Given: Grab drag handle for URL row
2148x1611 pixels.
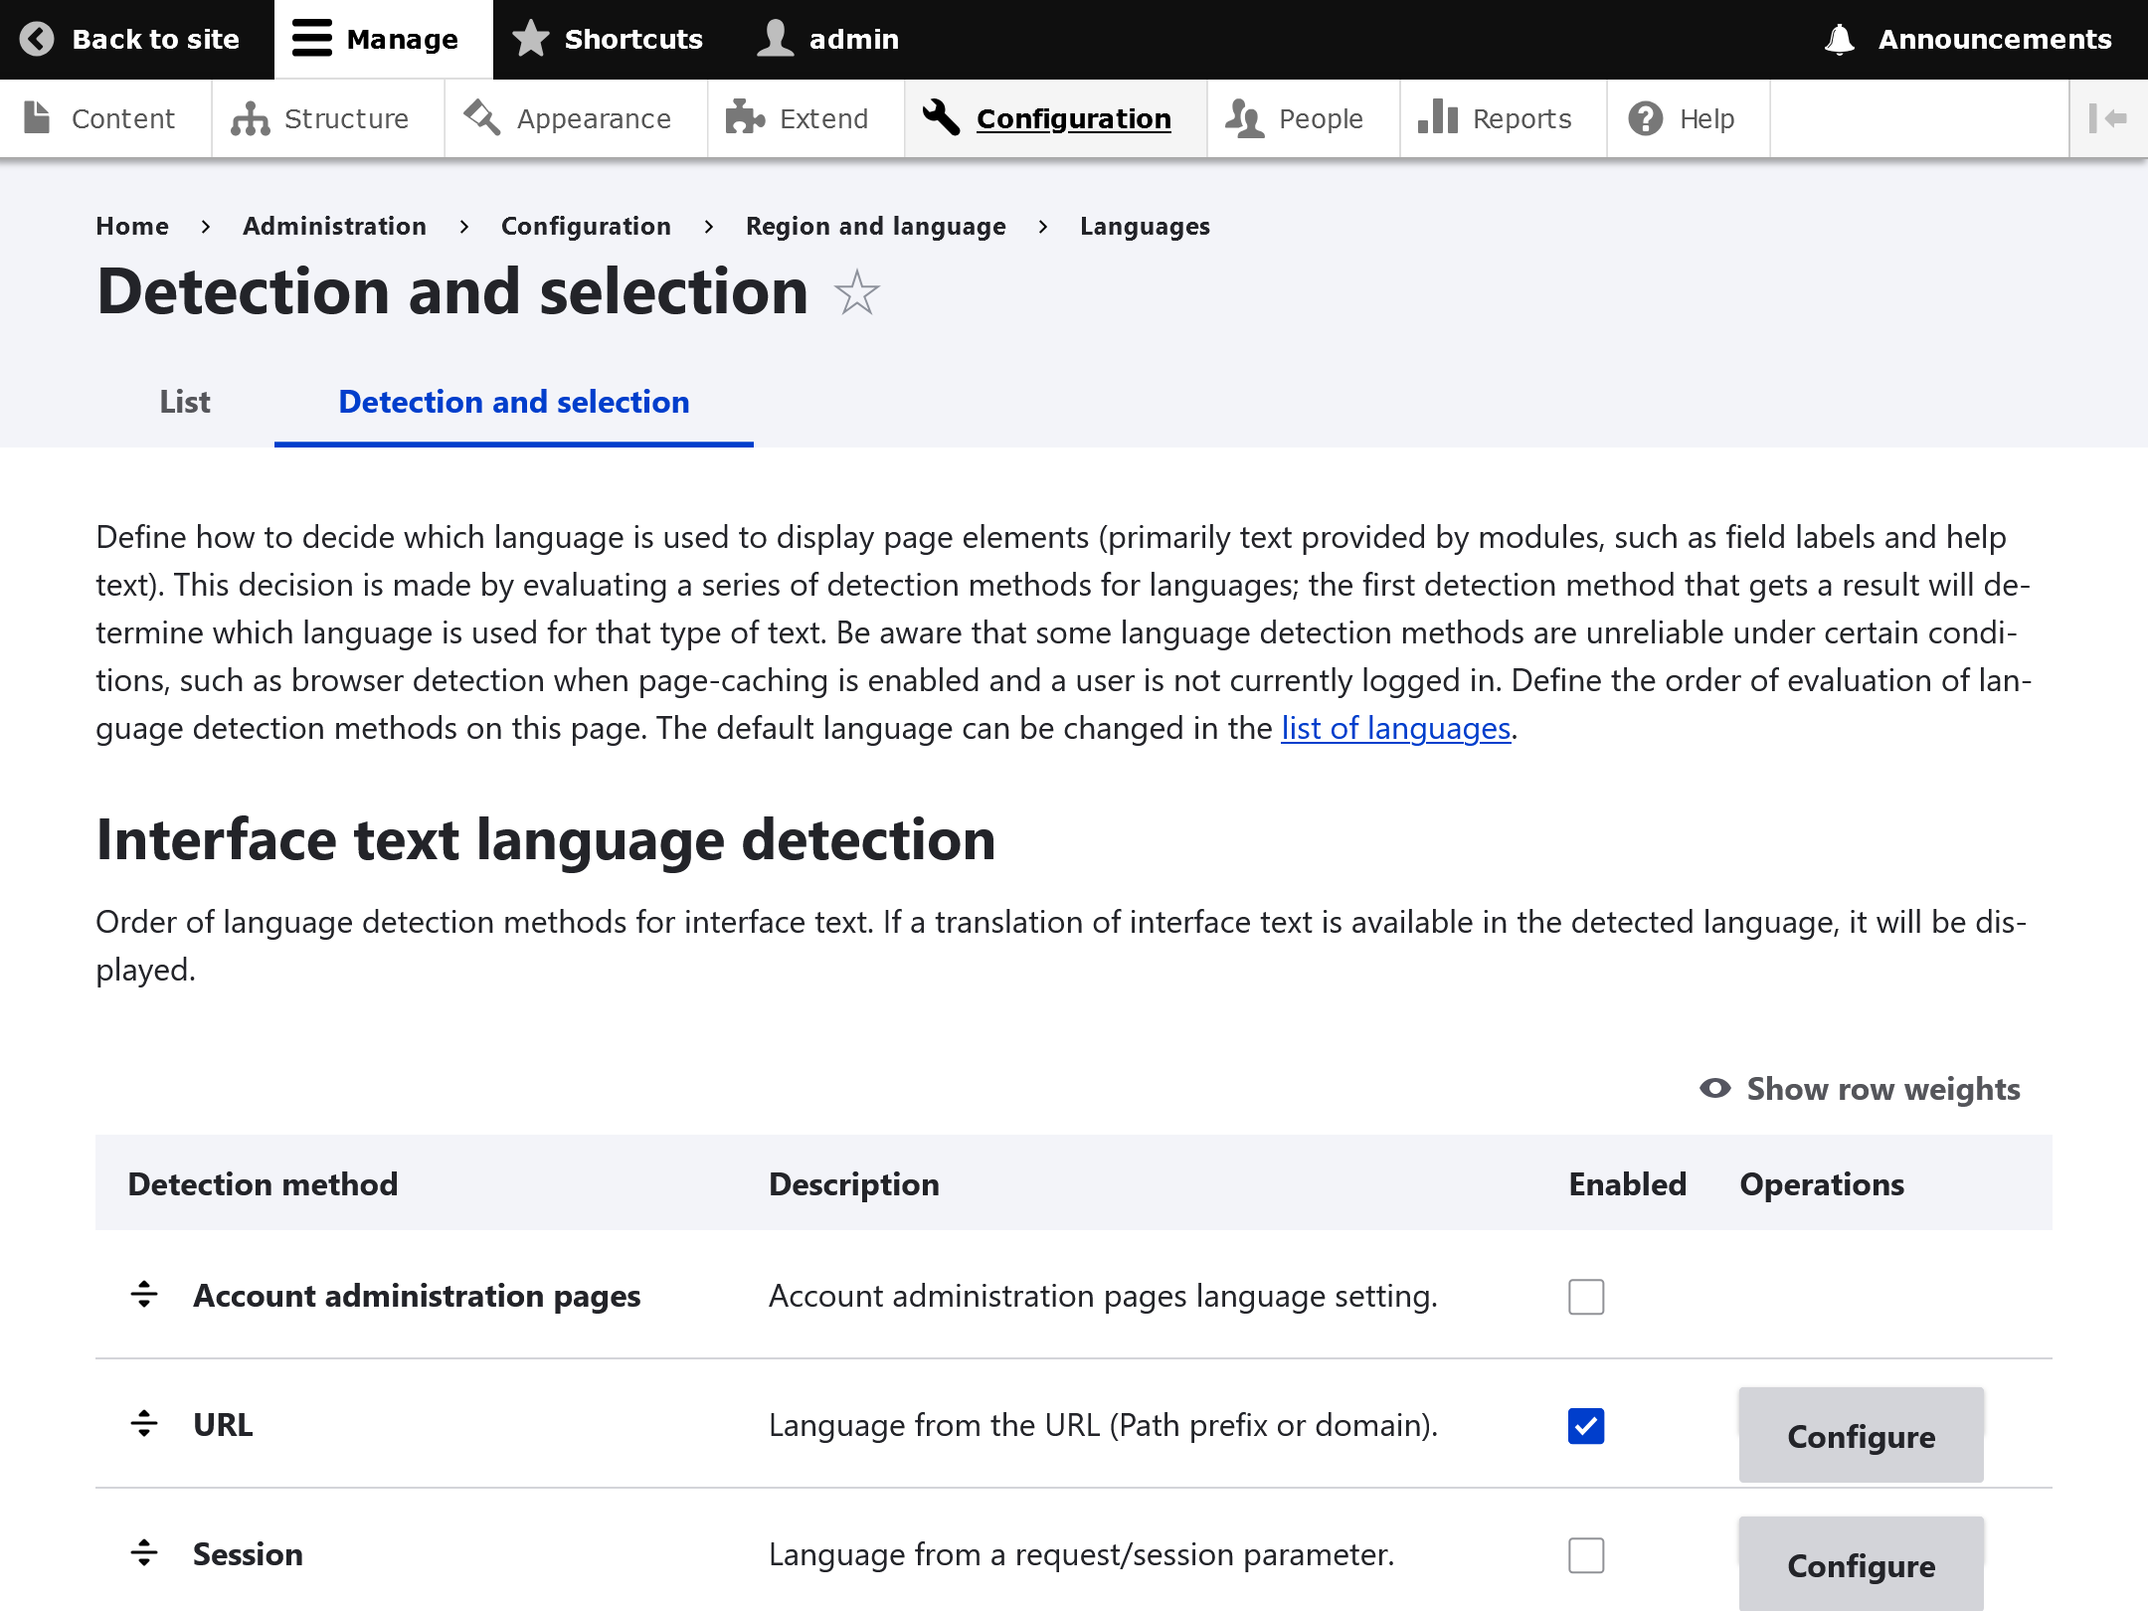Looking at the screenshot, I should click(x=144, y=1424).
